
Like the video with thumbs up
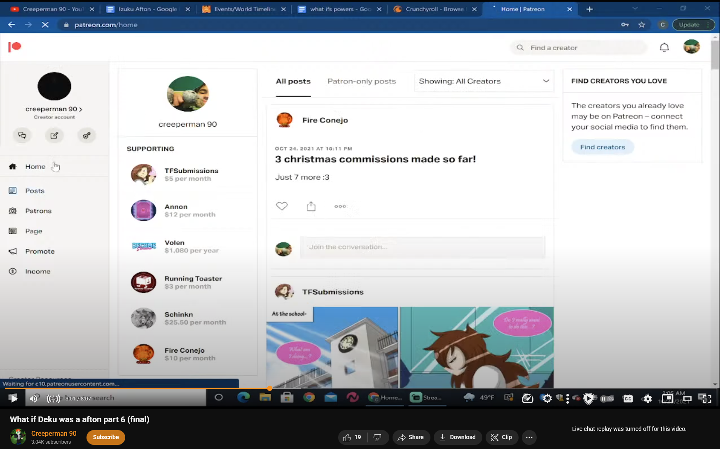point(352,437)
